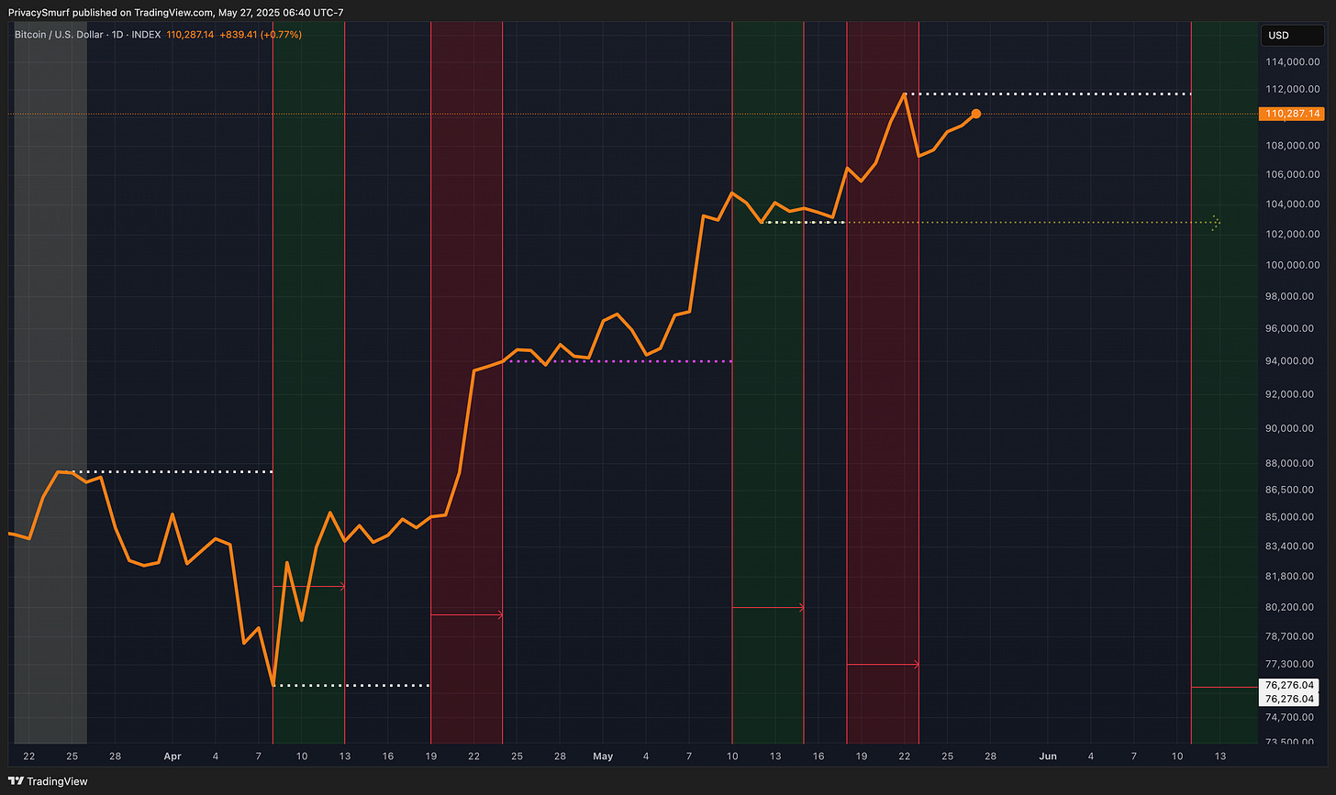The height and width of the screenshot is (795, 1336).
Task: Click the 102,000.00 price axis label
Action: pos(1293,234)
